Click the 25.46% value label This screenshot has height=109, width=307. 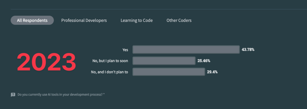pos(204,61)
